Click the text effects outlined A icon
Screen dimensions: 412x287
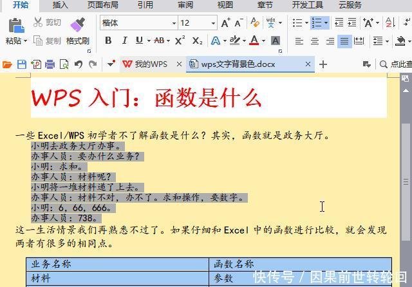(x=216, y=41)
